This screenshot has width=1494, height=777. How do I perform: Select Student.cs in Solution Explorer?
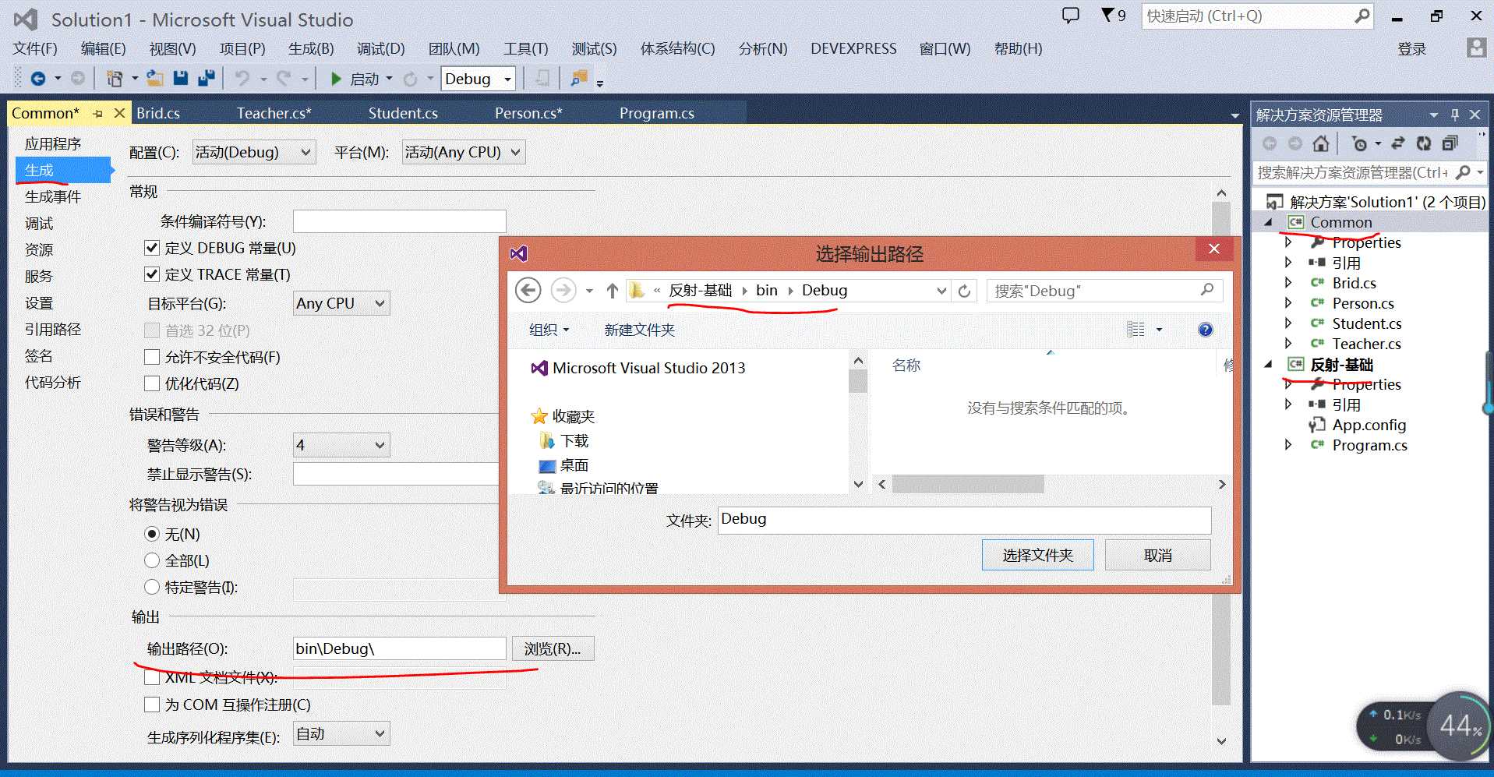pyautogui.click(x=1366, y=323)
